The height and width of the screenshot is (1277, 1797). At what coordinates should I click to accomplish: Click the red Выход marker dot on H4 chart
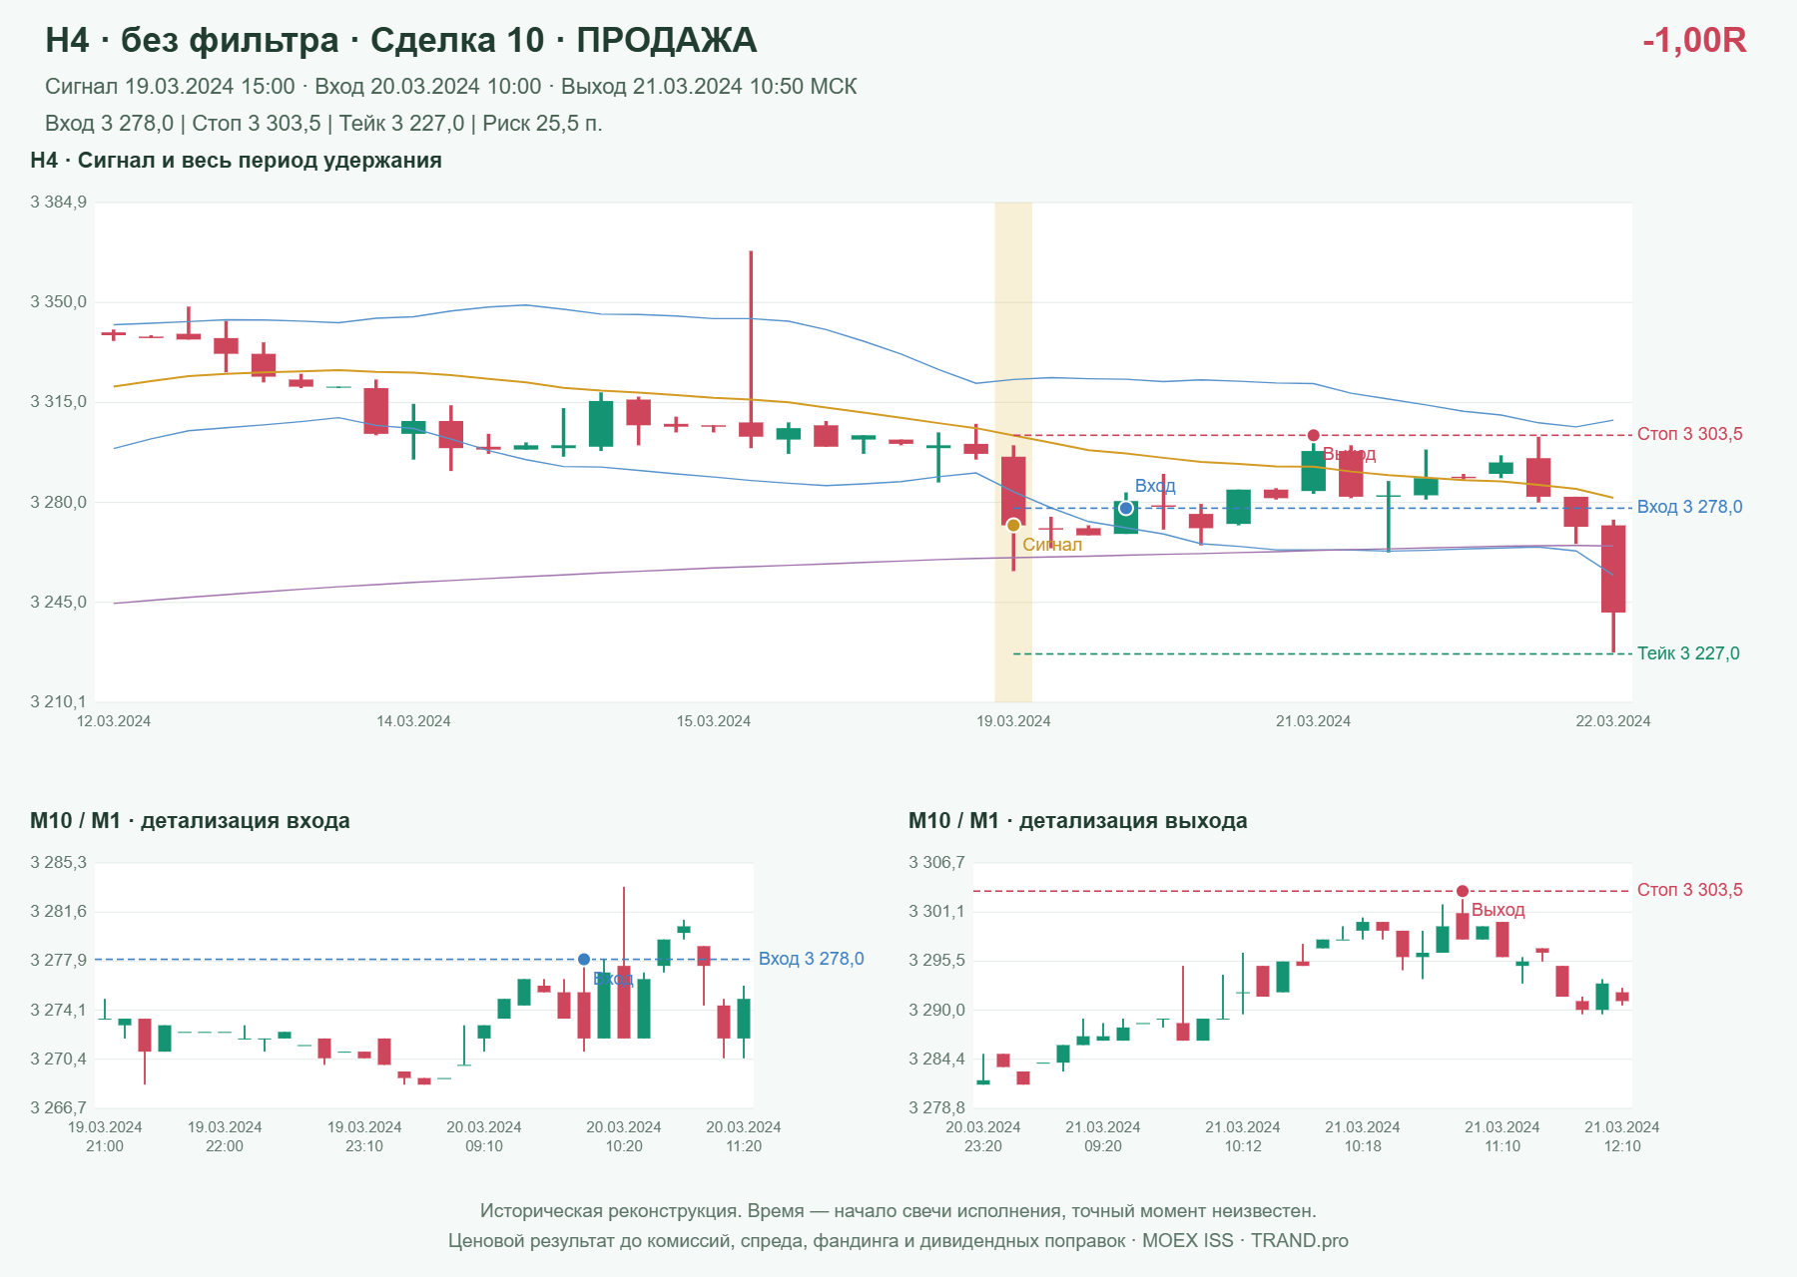(1314, 435)
